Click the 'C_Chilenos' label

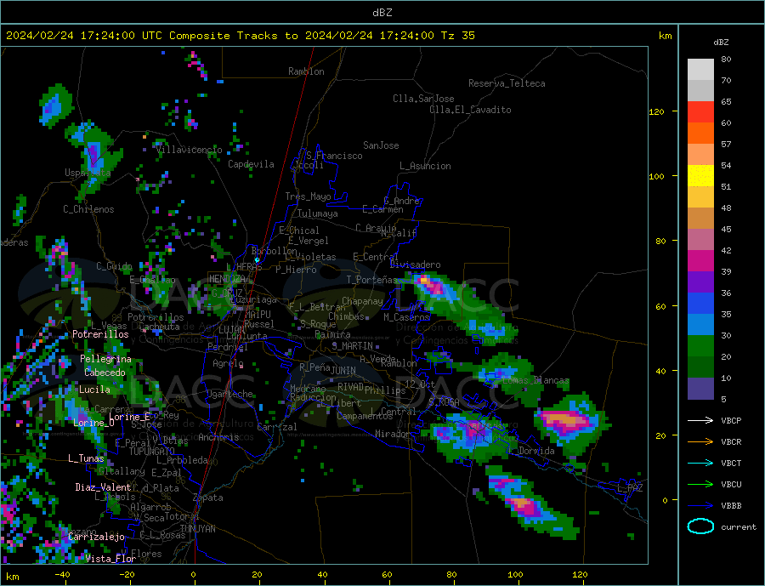tap(88, 209)
